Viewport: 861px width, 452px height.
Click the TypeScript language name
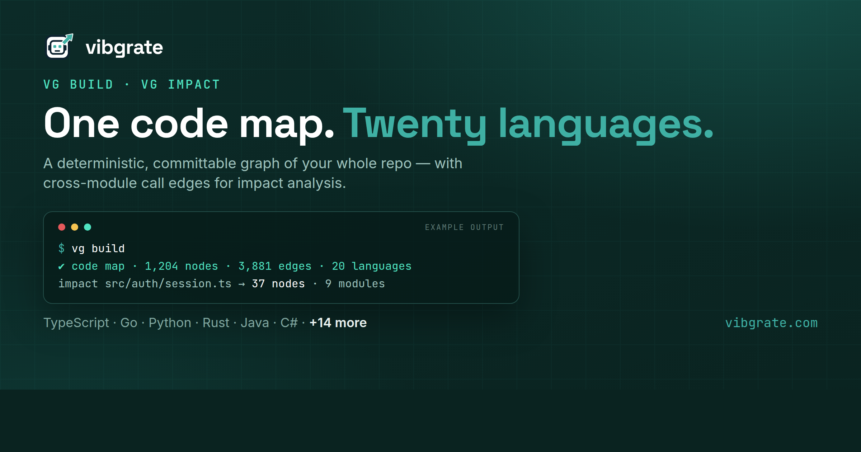coord(76,323)
